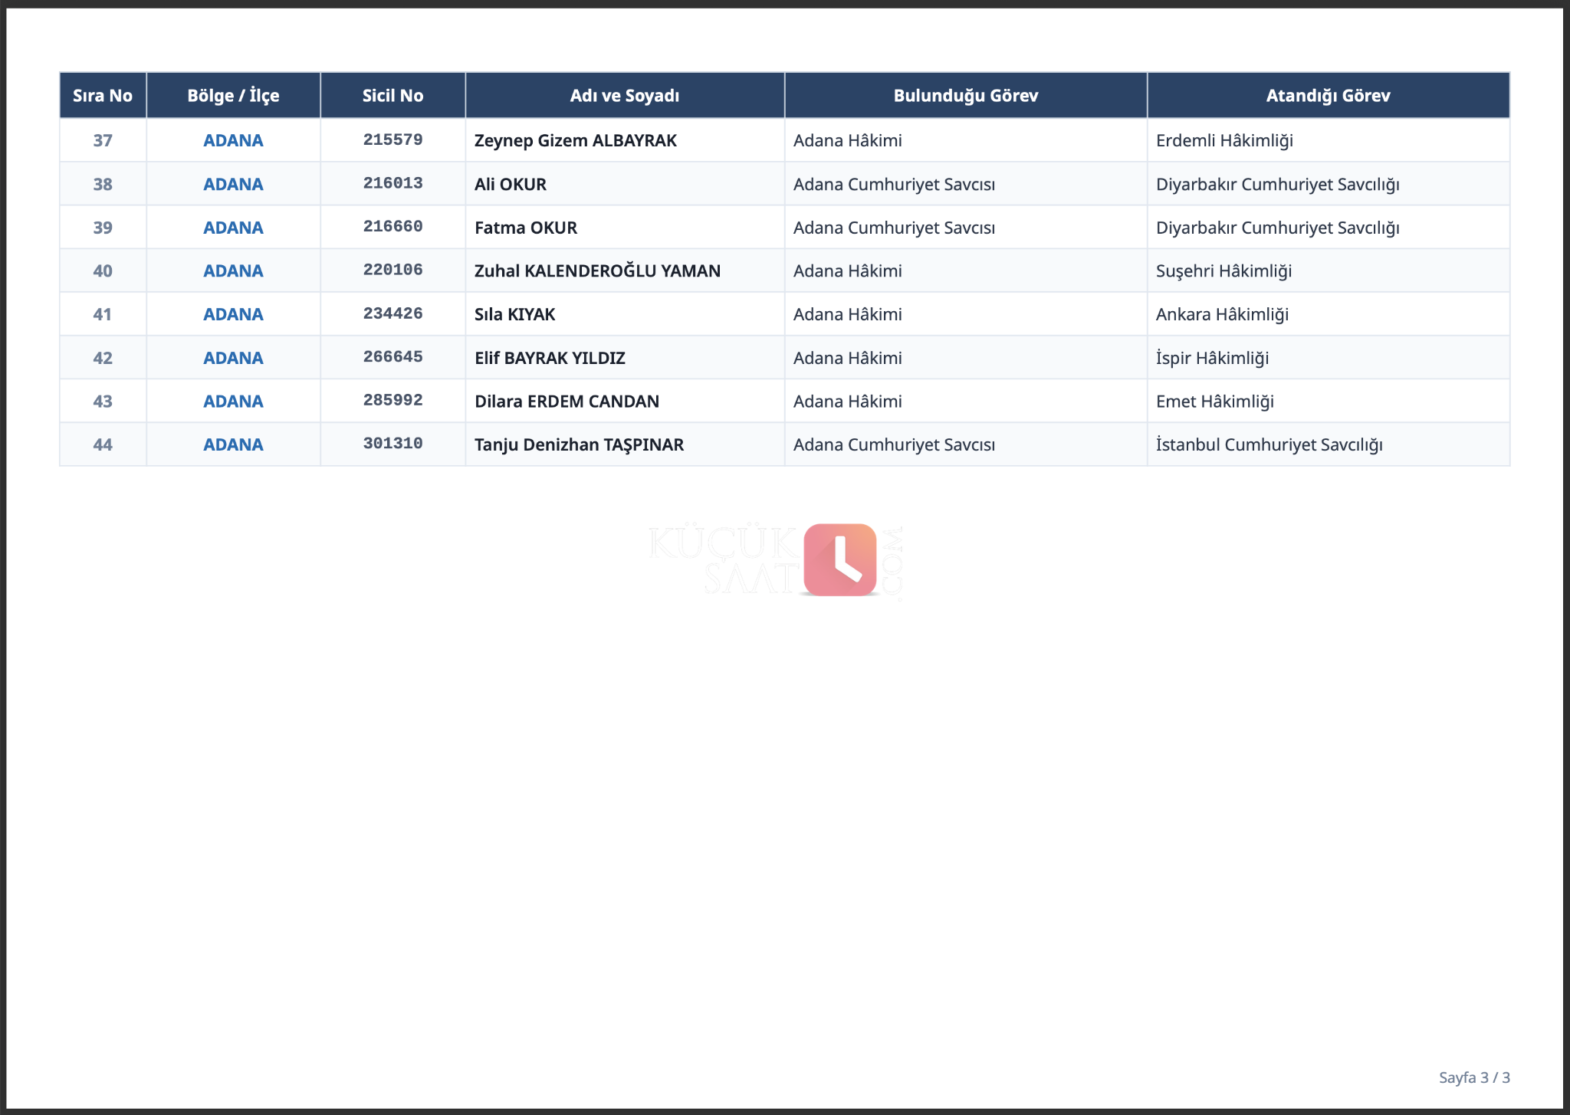
Task: Select the name Sıla KIYAK
Action: point(514,314)
